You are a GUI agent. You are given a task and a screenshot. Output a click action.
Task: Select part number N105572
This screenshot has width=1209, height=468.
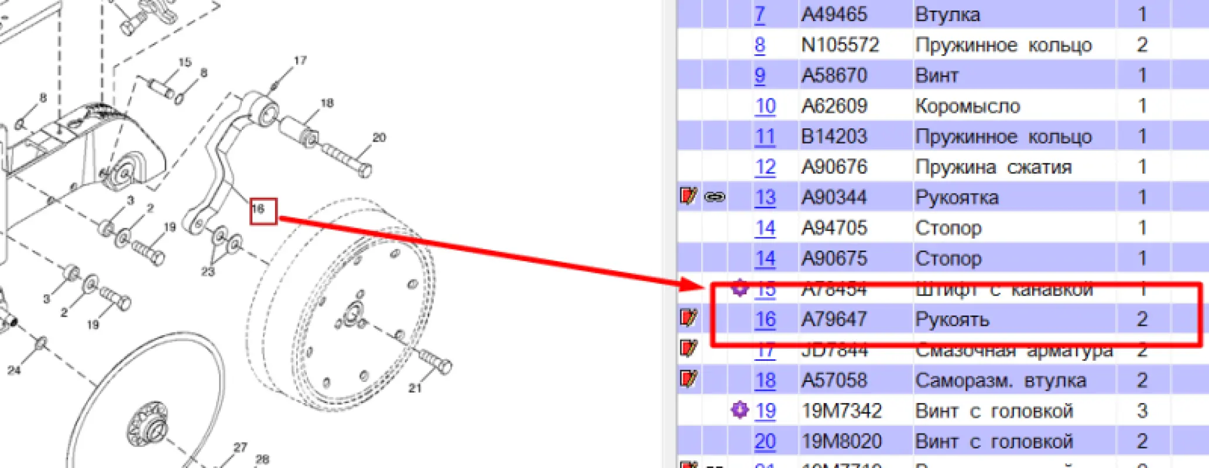(840, 45)
